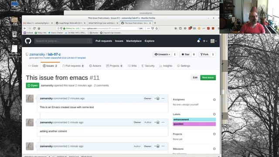279x157 pixels.
Task: Reload the page in Firefox
Action: [x=34, y=28]
